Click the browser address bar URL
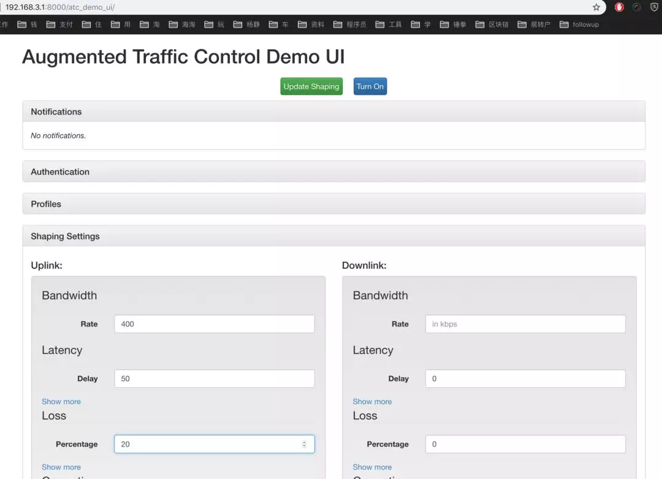Screen dimensions: 662x479 tap(60, 7)
